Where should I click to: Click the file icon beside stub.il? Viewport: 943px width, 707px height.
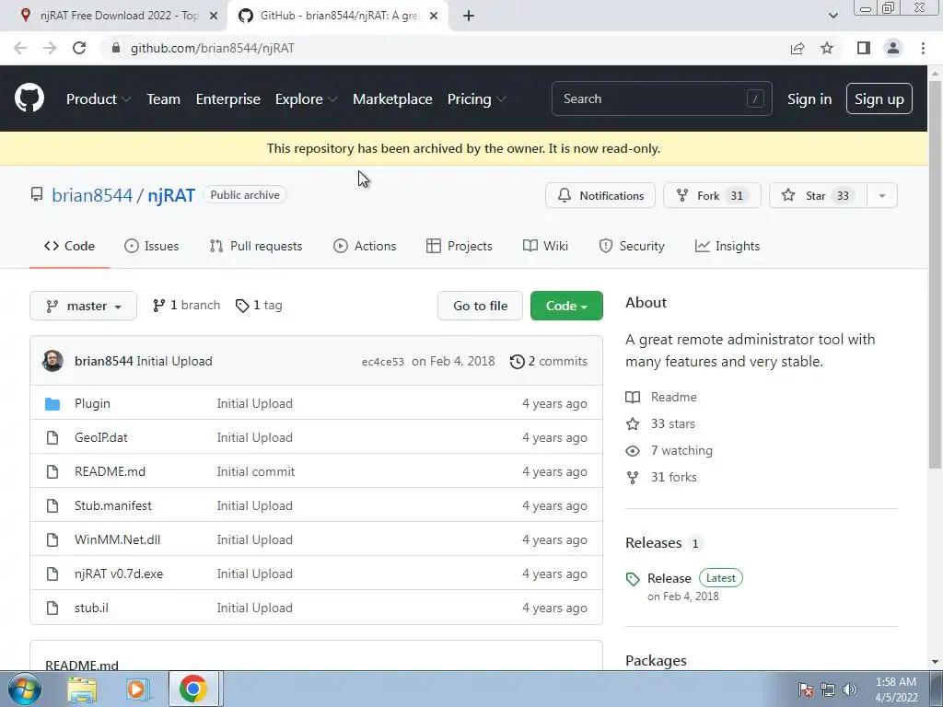(x=52, y=608)
